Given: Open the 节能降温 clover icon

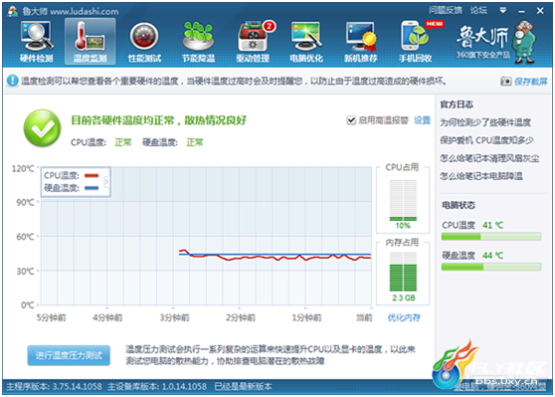Looking at the screenshot, I should point(198,42).
